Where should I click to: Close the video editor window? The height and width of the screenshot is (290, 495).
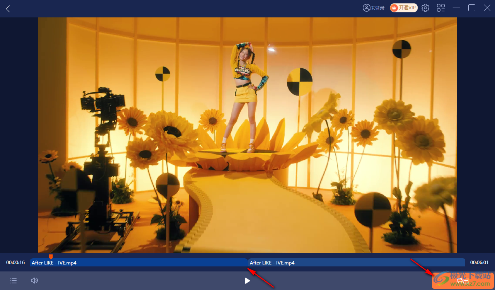[487, 8]
